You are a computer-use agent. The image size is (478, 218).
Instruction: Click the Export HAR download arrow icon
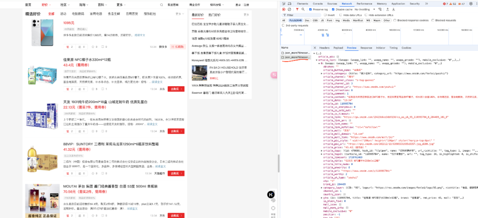(393, 9)
